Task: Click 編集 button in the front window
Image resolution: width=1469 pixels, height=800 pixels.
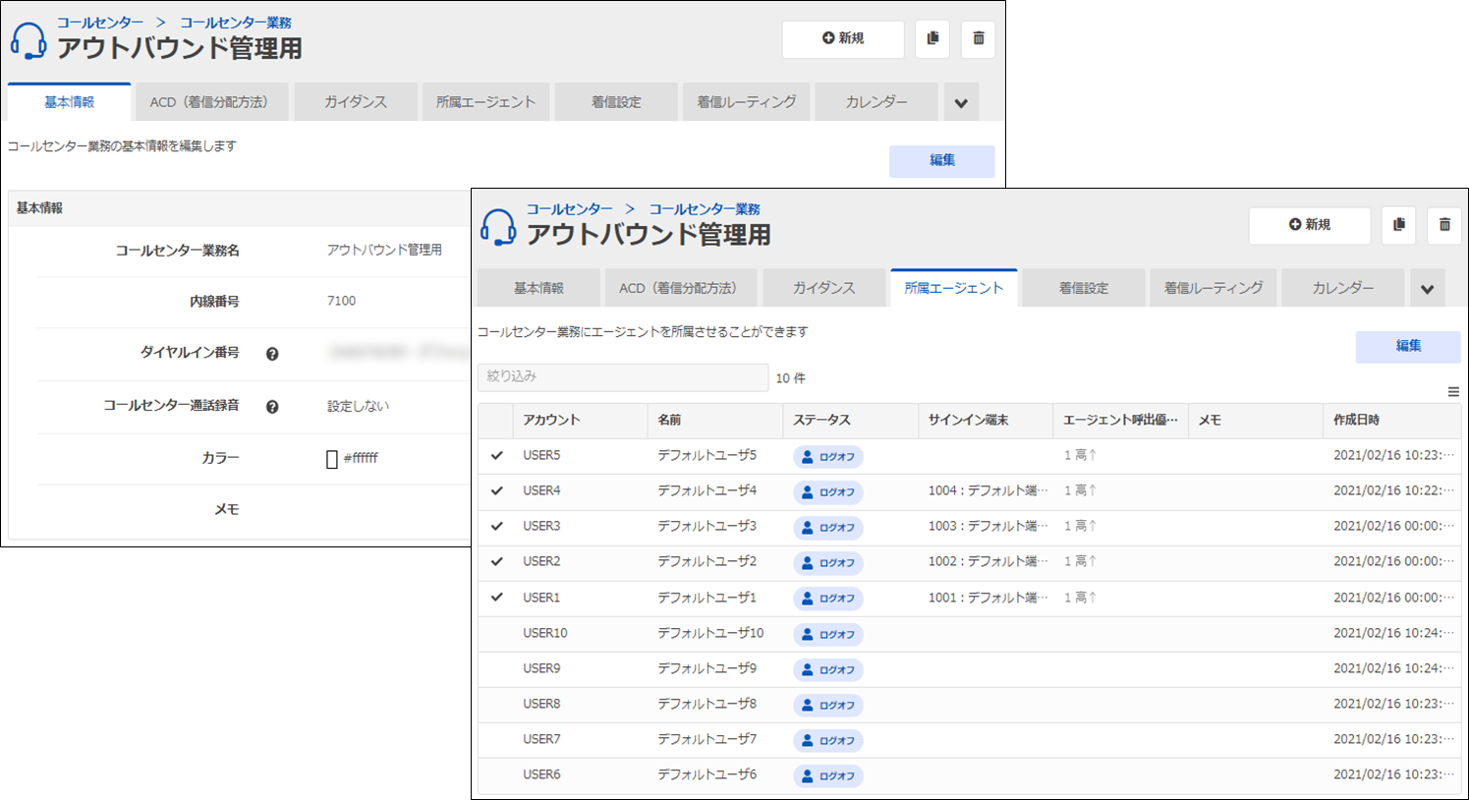Action: click(x=1408, y=346)
